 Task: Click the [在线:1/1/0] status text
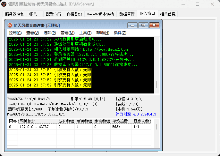(127, 104)
